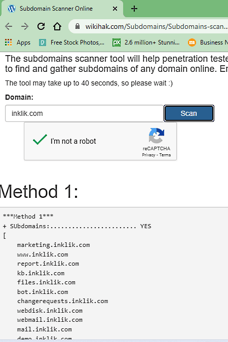
Task: Open the Business bookmark icon
Action: (x=192, y=42)
